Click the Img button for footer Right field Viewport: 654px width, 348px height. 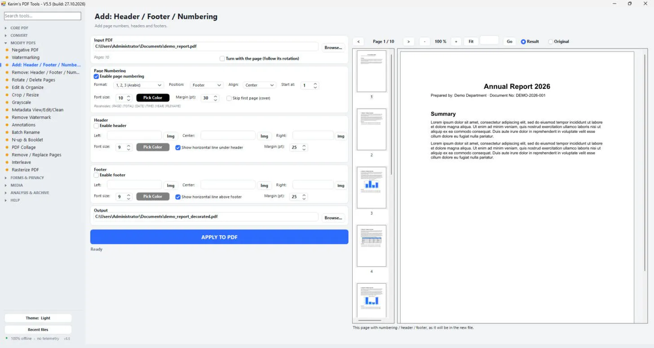(x=341, y=185)
